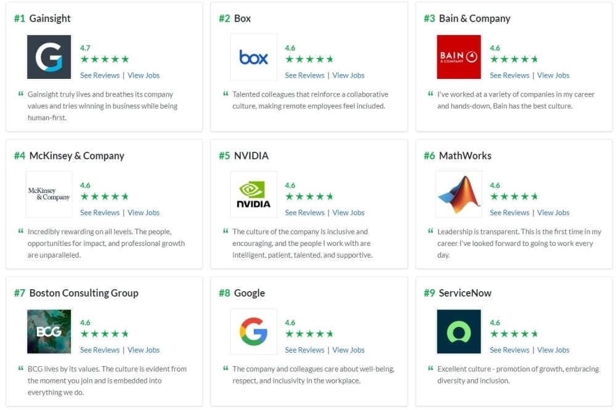Click the Bain & Company logo
The height and width of the screenshot is (410, 616).
(x=458, y=57)
